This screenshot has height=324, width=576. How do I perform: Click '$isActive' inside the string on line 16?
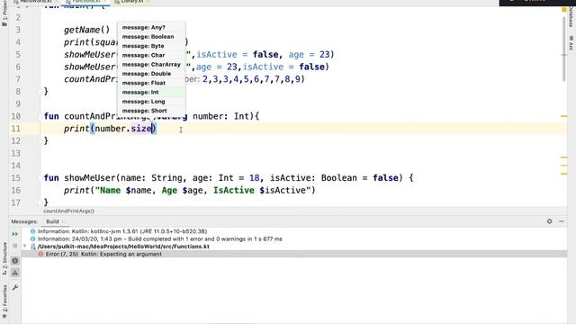(x=282, y=190)
